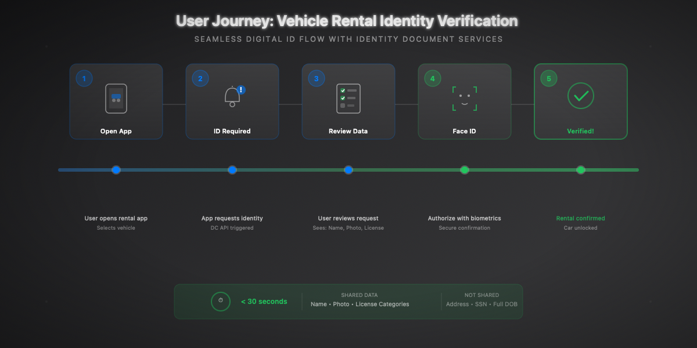Toggle the second checkbox inside the checklist icon
The image size is (697, 348).
pyautogui.click(x=343, y=98)
